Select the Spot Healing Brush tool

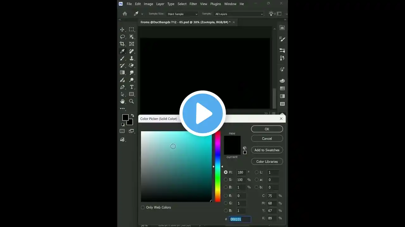click(x=132, y=51)
